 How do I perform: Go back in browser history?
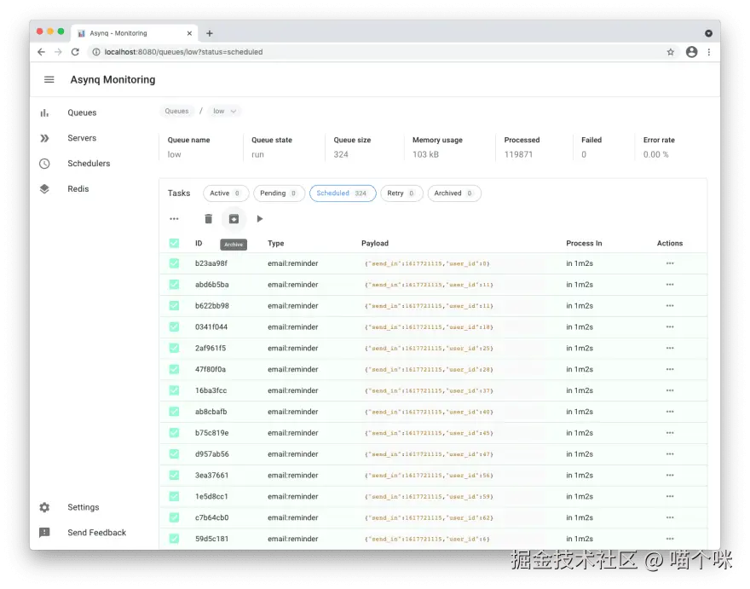[x=41, y=52]
